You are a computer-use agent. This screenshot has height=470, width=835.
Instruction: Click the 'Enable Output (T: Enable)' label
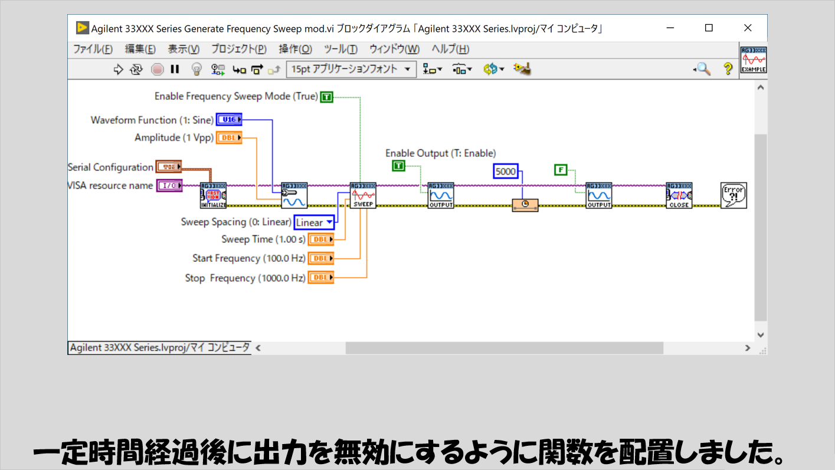tap(441, 153)
